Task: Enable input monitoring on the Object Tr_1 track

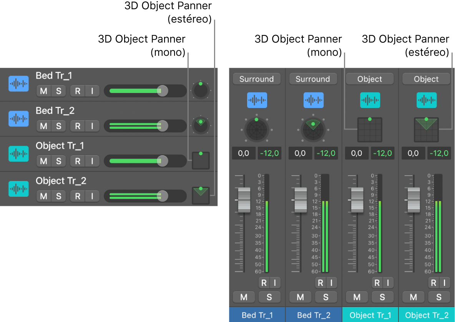Action: coord(92,161)
